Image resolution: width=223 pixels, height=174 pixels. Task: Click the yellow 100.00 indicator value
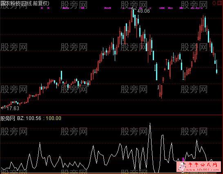[x=54, y=118]
